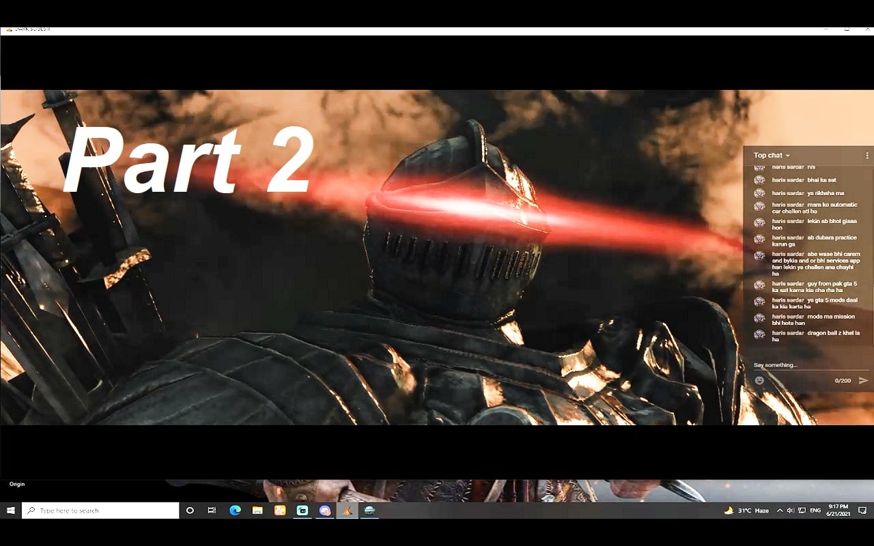The height and width of the screenshot is (546, 874).
Task: Open the Windows Start menu
Action: pos(11,511)
